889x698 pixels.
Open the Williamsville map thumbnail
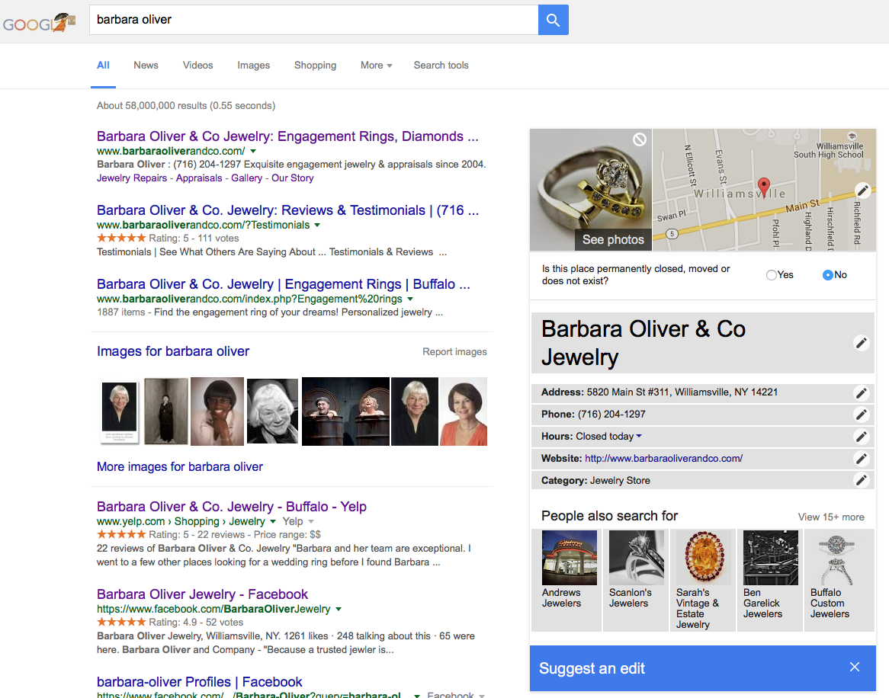pos(764,190)
